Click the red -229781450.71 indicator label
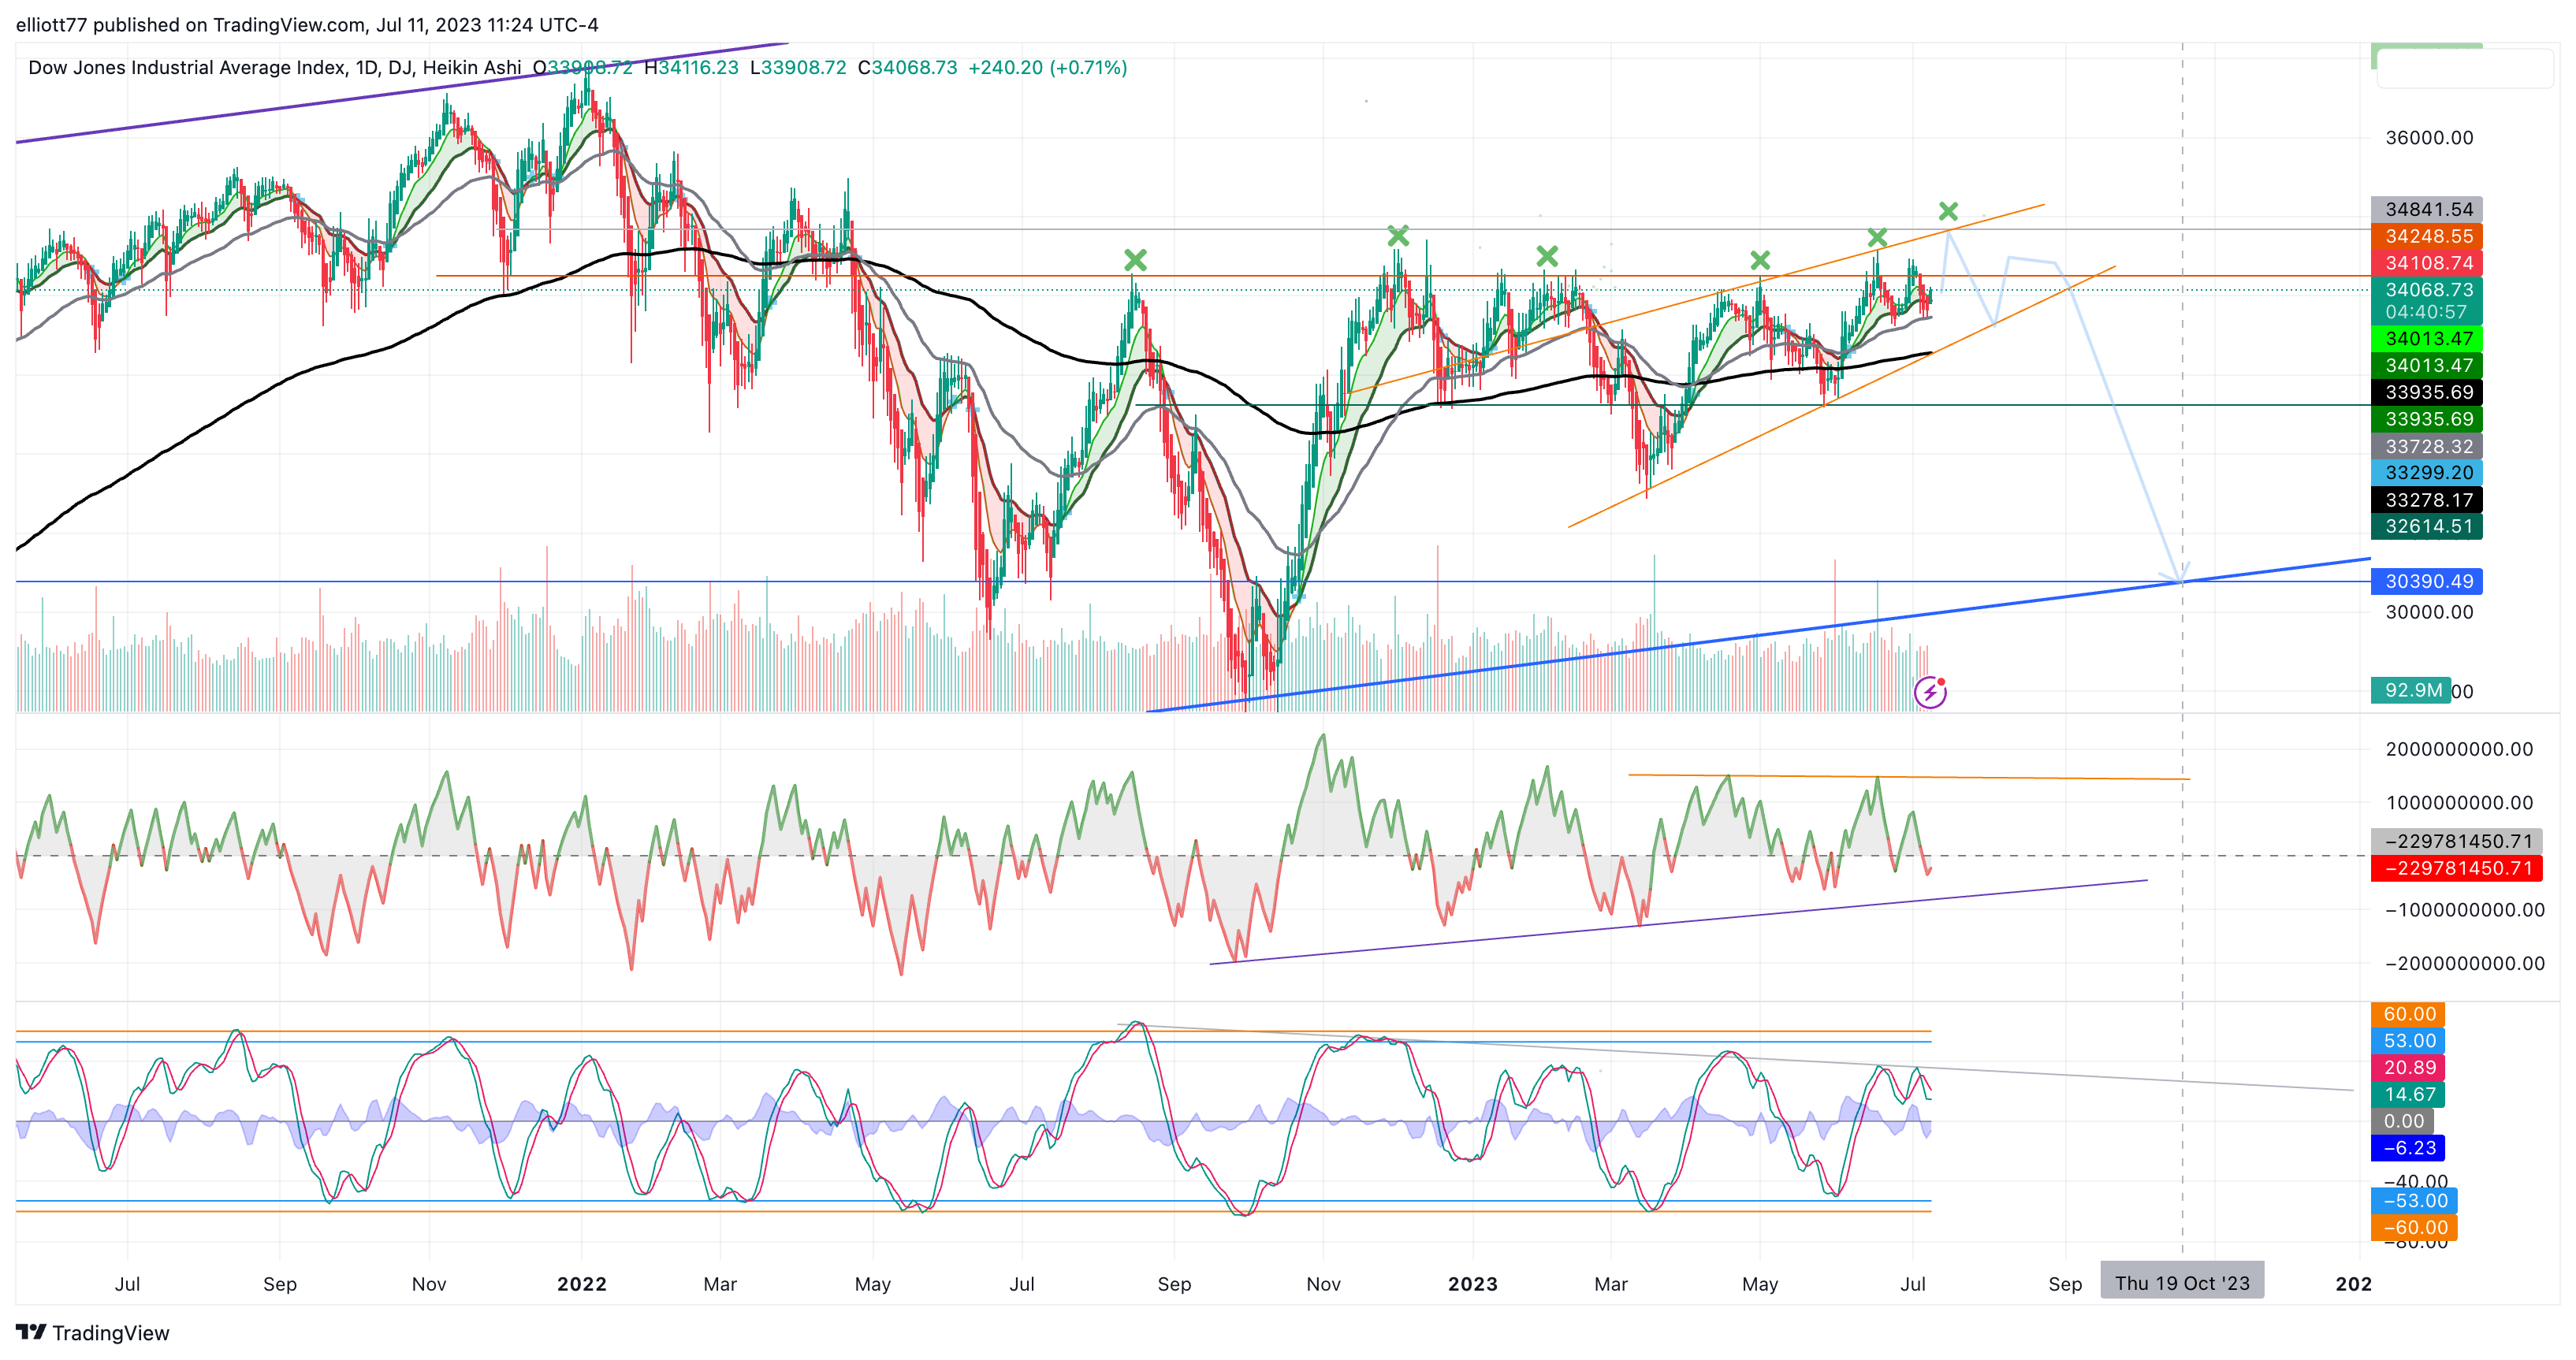Viewport: 2576px width, 1360px height. click(x=2457, y=868)
